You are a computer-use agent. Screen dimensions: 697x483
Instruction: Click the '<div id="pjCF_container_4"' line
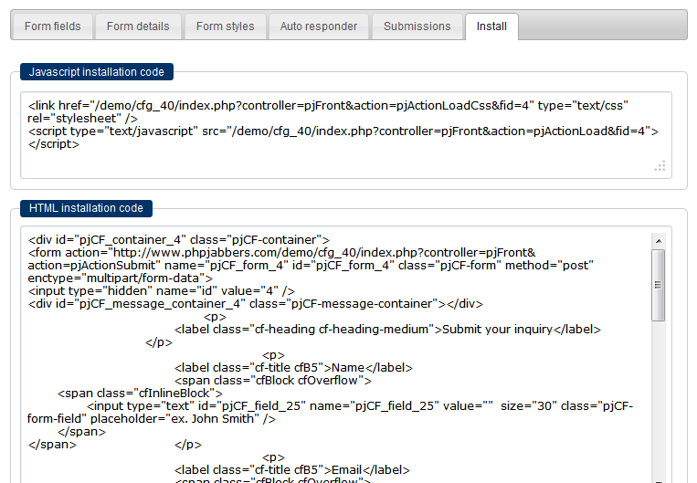click(x=179, y=240)
